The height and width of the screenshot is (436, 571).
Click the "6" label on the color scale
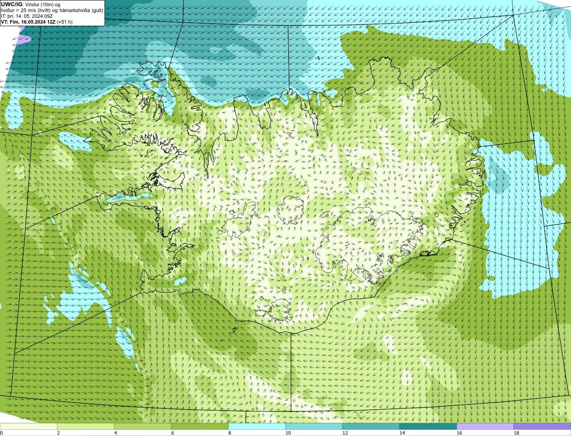click(173, 433)
